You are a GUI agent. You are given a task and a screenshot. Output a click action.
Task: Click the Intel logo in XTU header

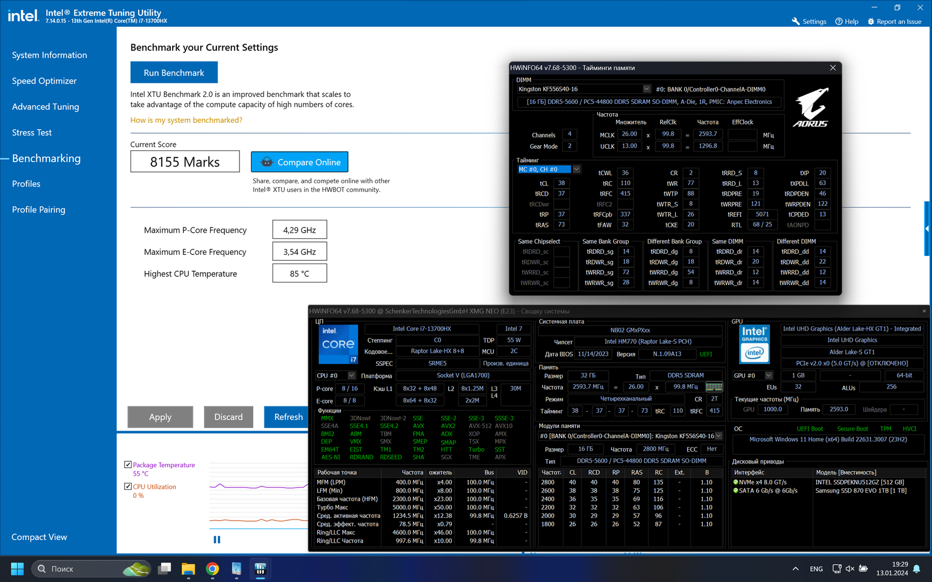(23, 16)
